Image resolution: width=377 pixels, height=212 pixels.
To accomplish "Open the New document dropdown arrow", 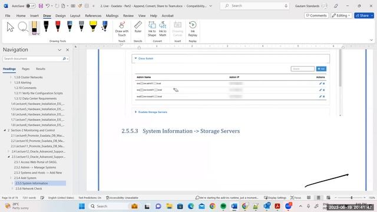I will (68, 6).
